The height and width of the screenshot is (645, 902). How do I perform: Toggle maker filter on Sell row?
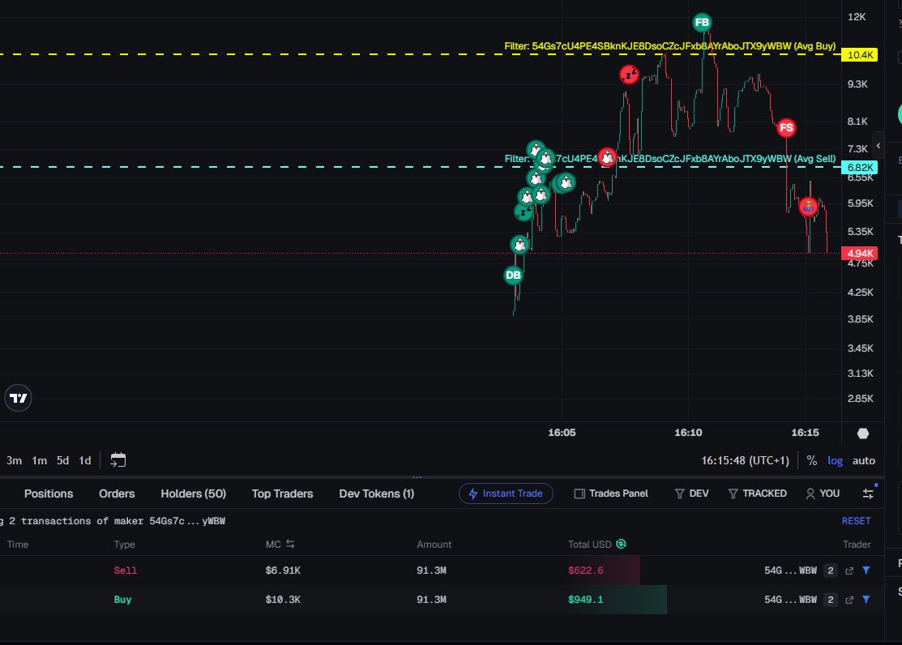tap(866, 570)
